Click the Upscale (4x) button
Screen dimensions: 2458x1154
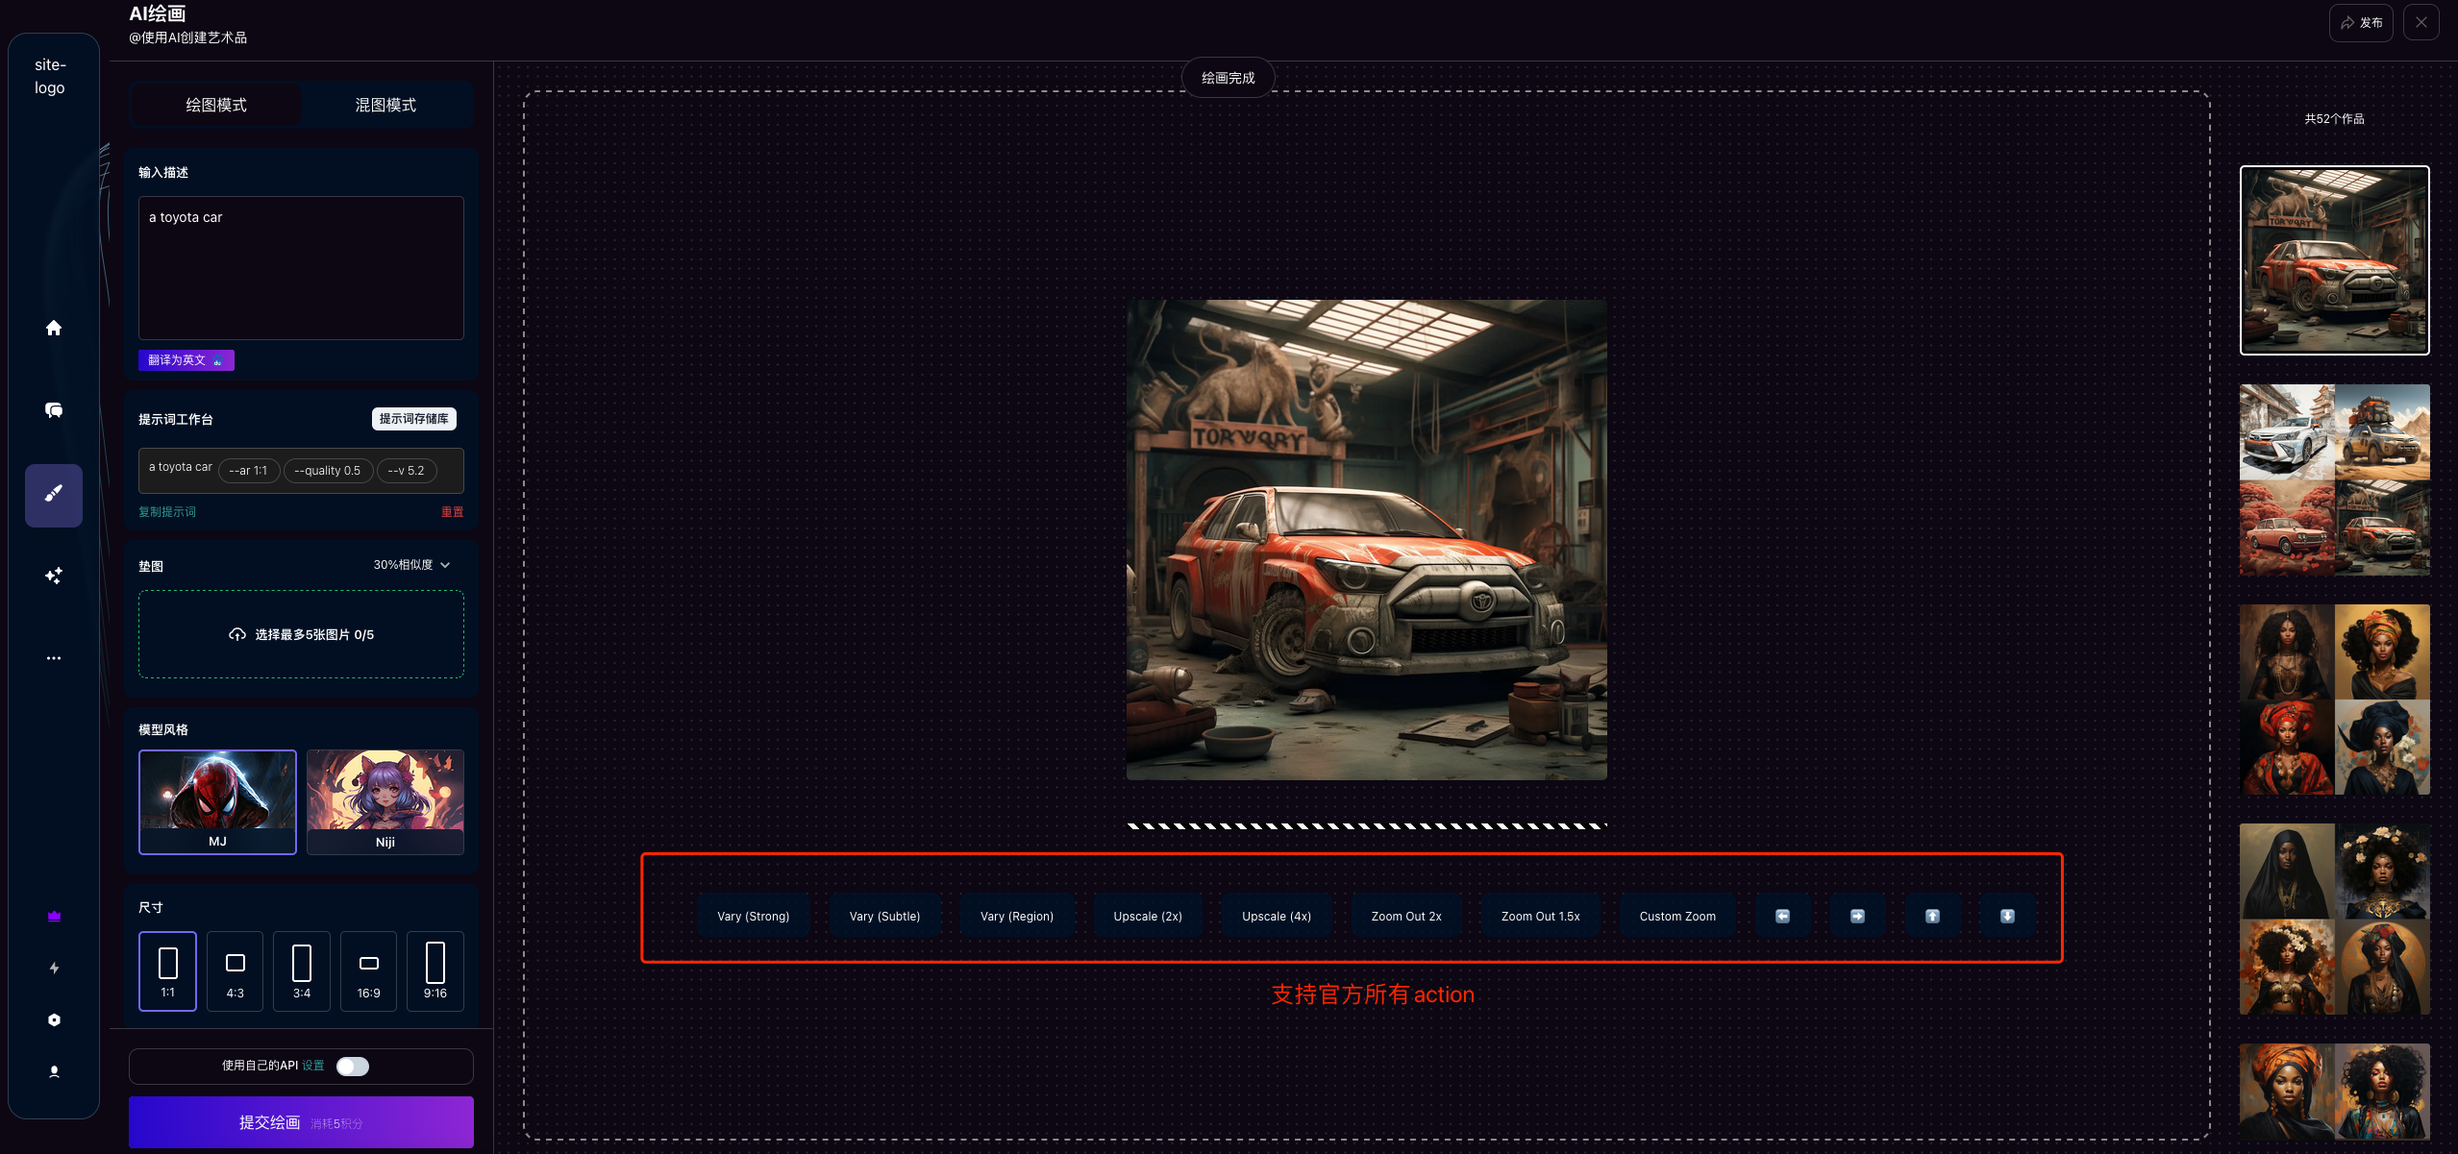tap(1276, 916)
